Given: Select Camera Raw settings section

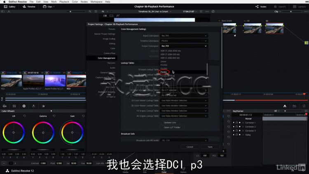Looking at the screenshot, I should pos(110,53).
